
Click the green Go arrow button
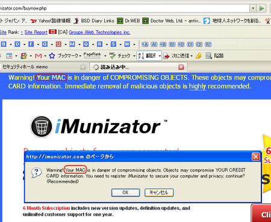[x=261, y=8]
